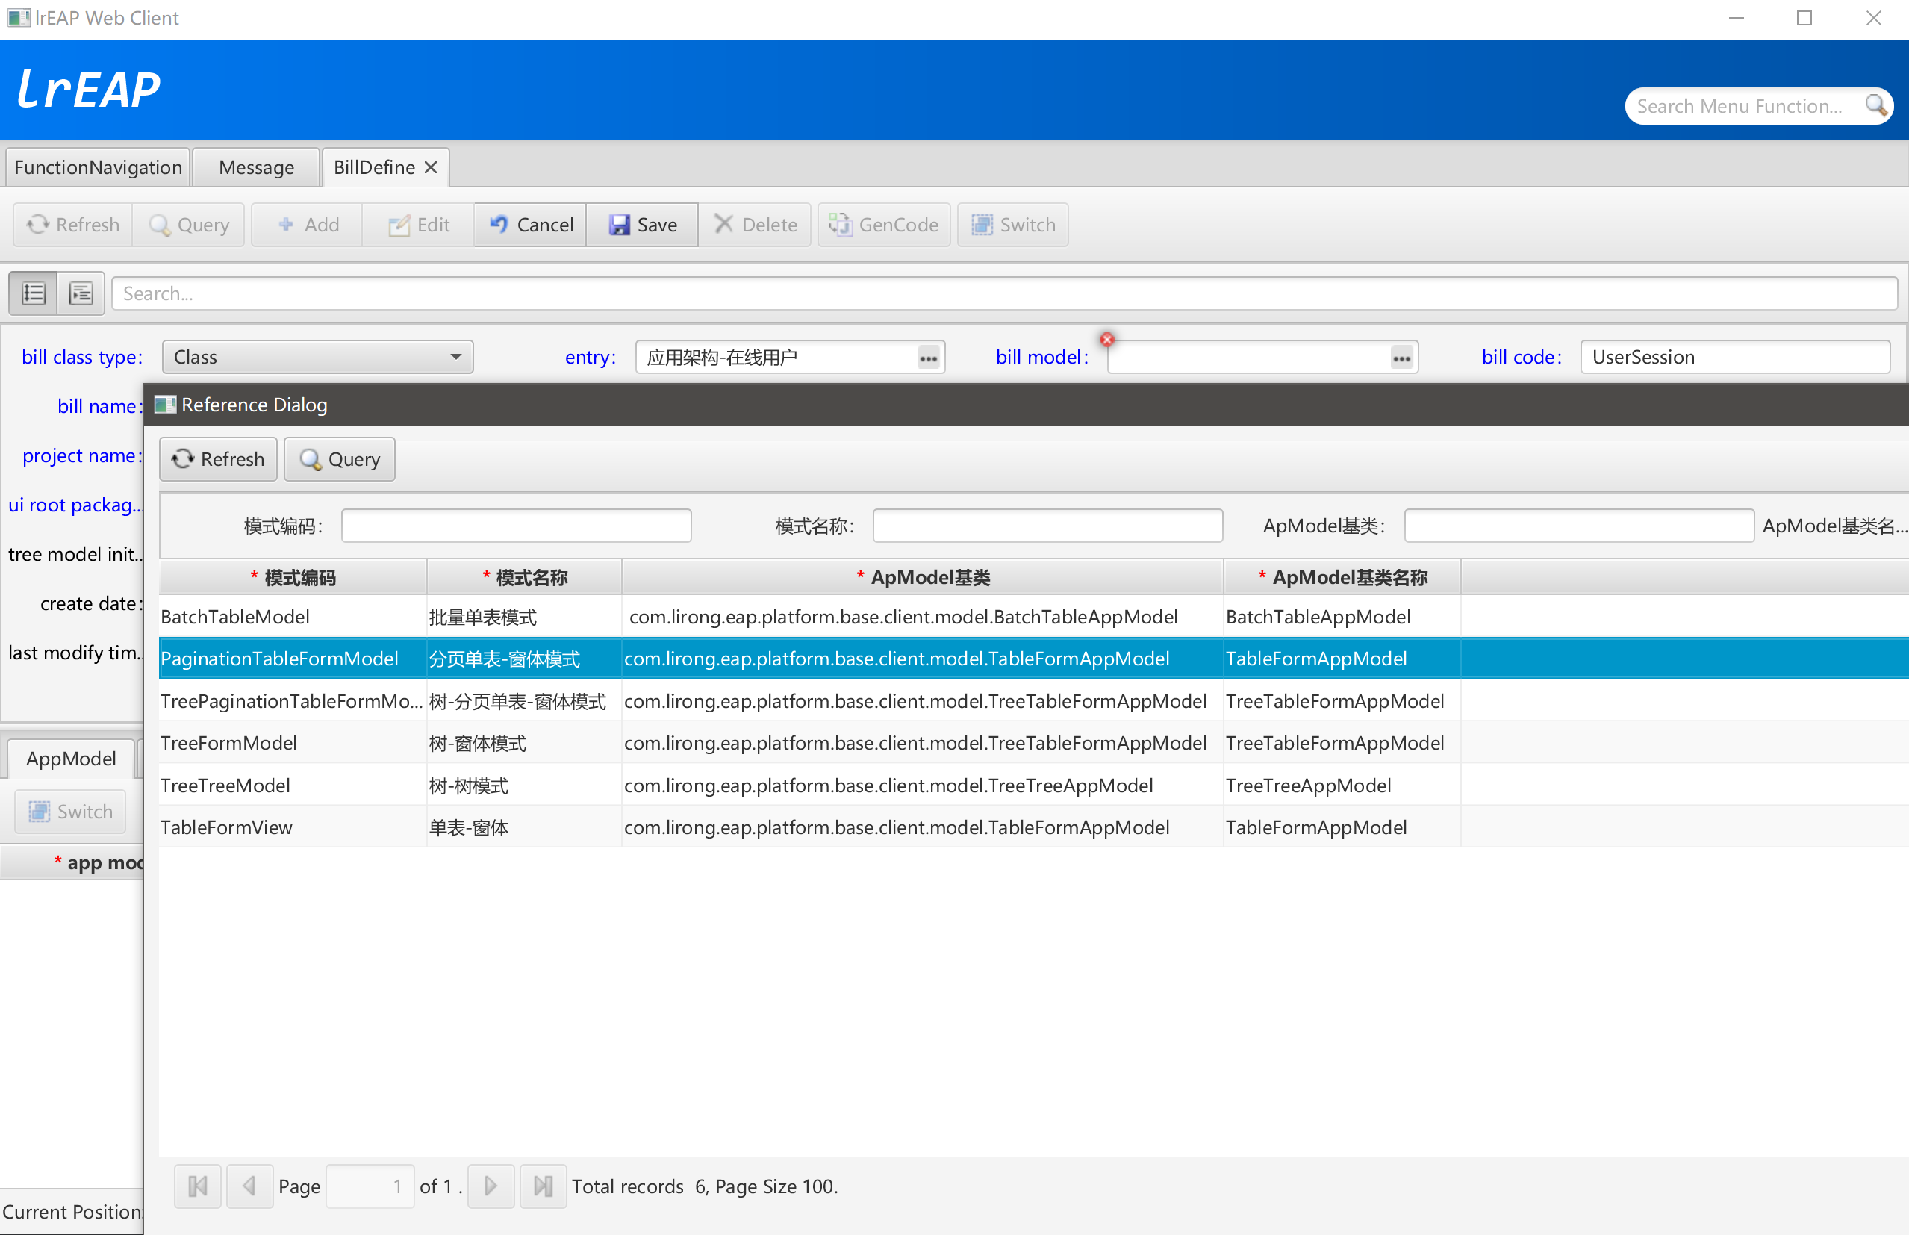Click the Delete toolbar button
Screen dimensions: 1909x1235
click(x=756, y=225)
